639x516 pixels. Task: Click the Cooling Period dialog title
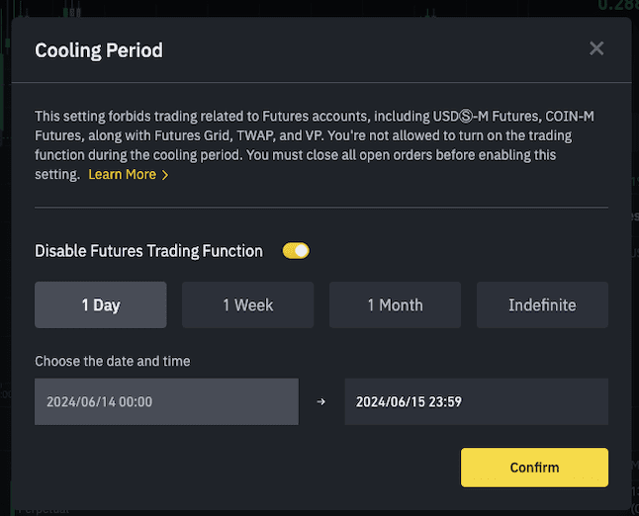click(99, 49)
